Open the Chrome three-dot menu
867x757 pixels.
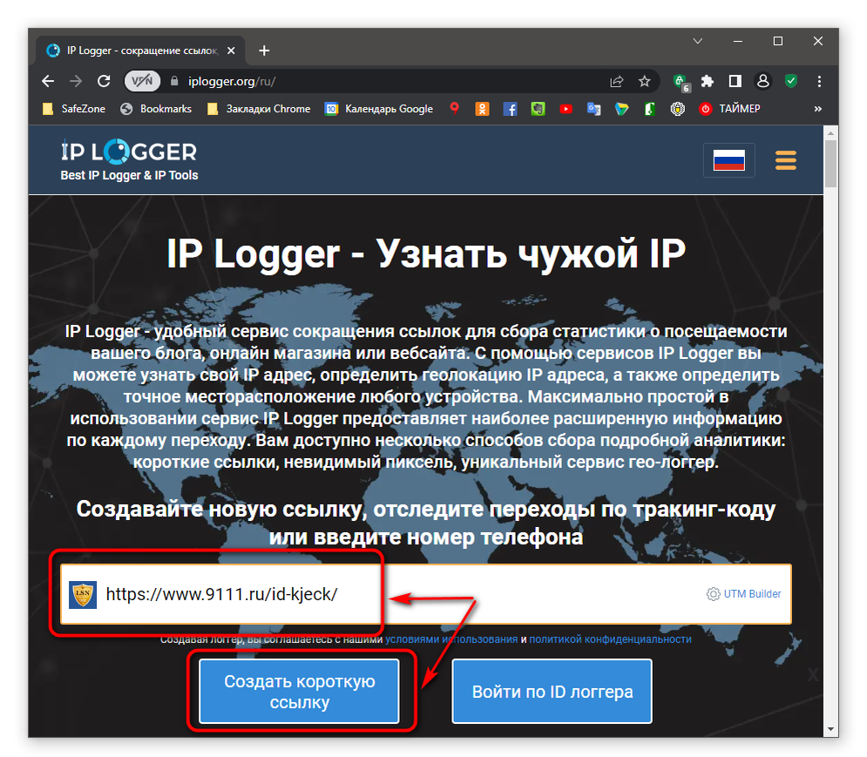819,81
